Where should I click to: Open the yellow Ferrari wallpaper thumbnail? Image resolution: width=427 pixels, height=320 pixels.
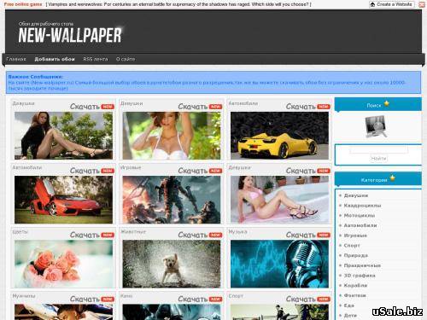tap(279, 136)
